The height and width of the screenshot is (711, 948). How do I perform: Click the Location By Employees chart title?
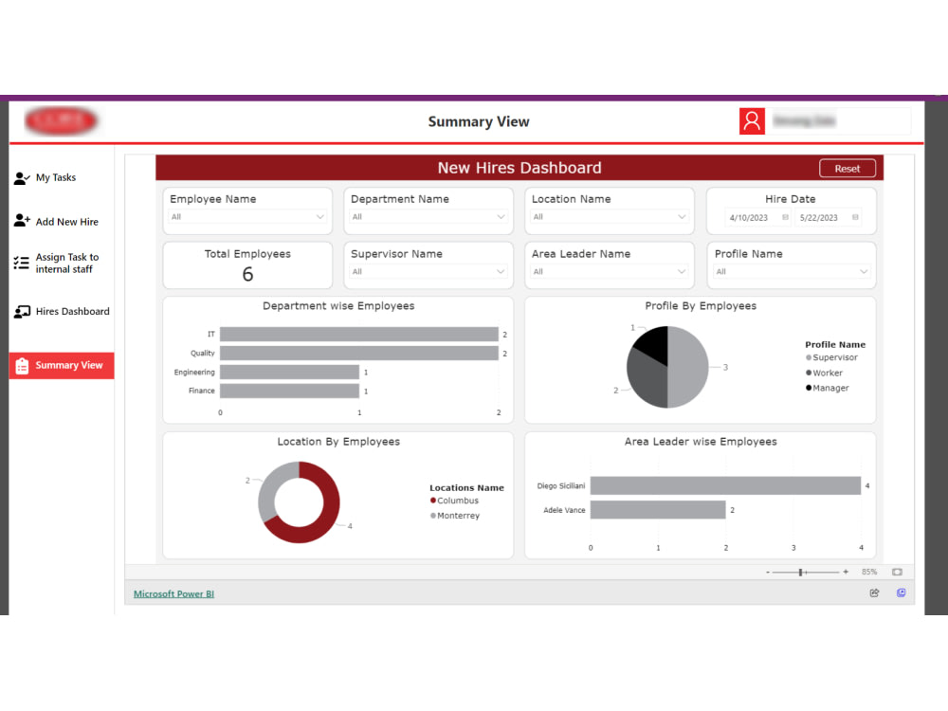[x=338, y=442]
